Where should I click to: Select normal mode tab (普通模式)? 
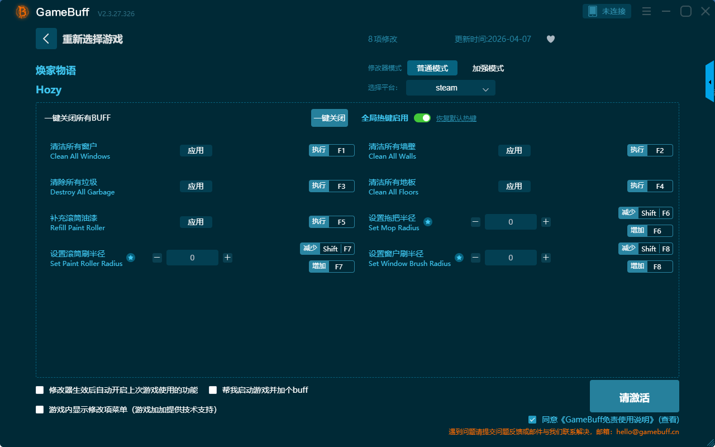(x=432, y=68)
